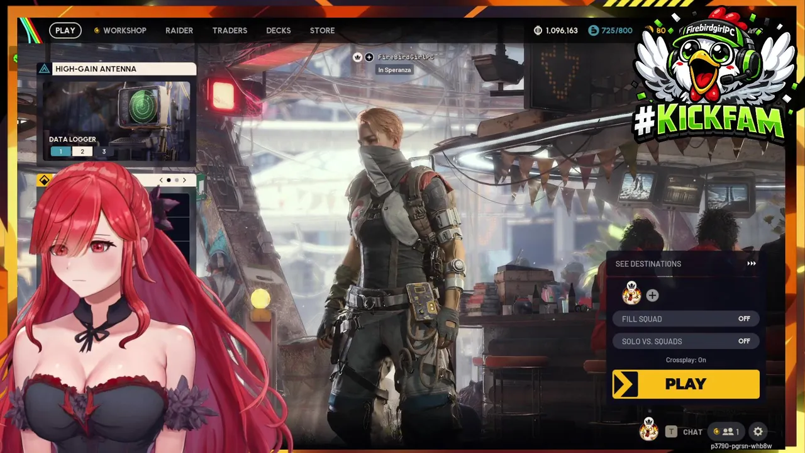This screenshot has height=453, width=805.
Task: Click the crown leader icon beside FireBirdGirlPC
Action: point(357,57)
